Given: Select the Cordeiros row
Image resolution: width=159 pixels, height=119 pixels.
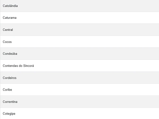Looking at the screenshot, I should 79,78.
